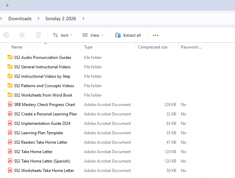This screenshot has height=178, width=235.
Task: Click the Password column header
Action: coord(191,47)
